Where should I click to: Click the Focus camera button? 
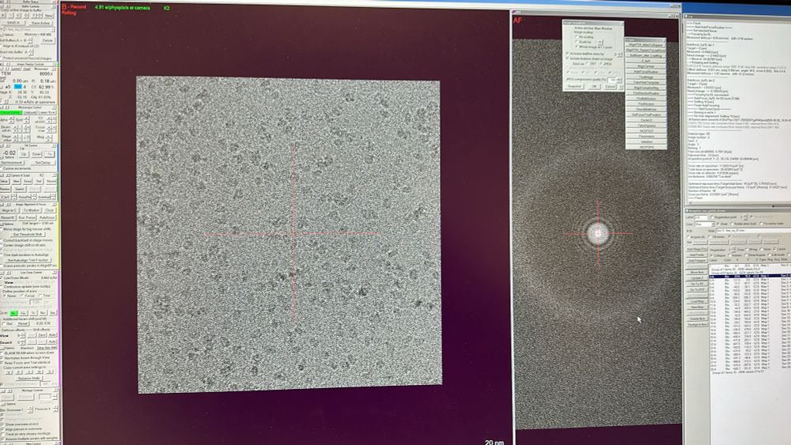pyautogui.click(x=28, y=182)
